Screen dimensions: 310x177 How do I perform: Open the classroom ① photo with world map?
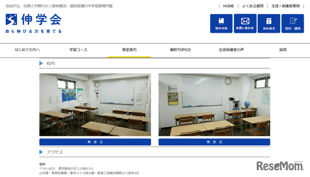(x=95, y=105)
